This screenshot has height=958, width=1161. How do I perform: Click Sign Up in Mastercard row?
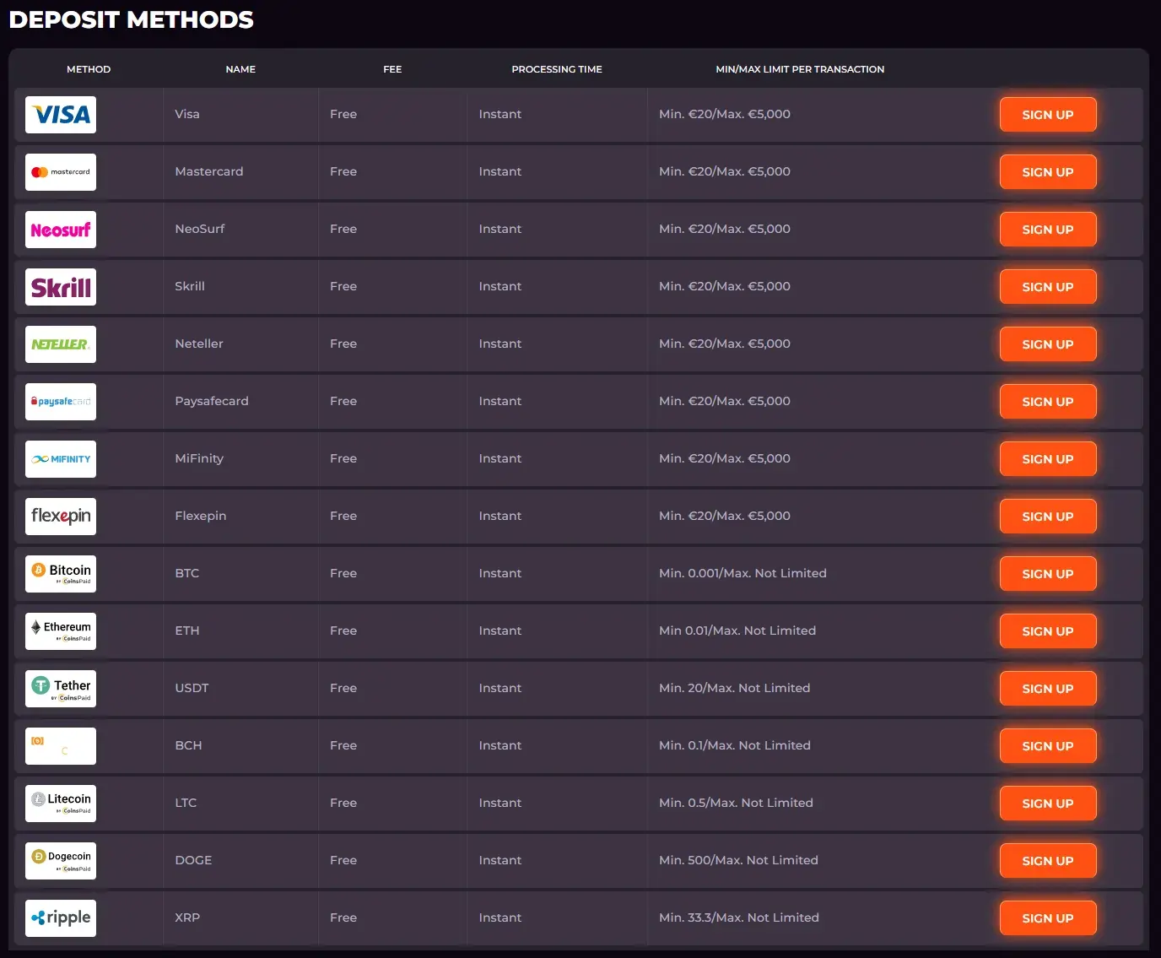1048,172
